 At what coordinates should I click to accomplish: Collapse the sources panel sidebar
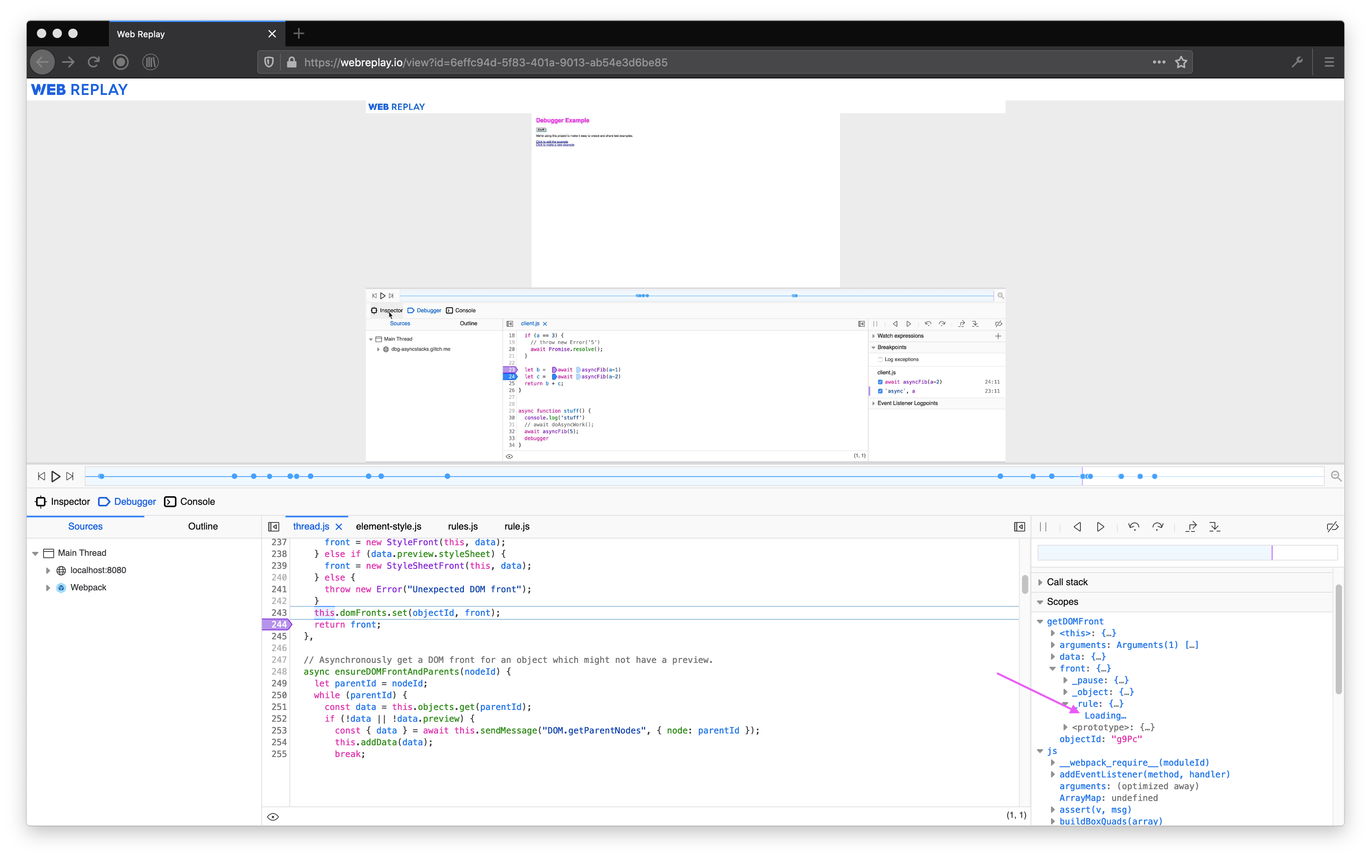point(274,526)
